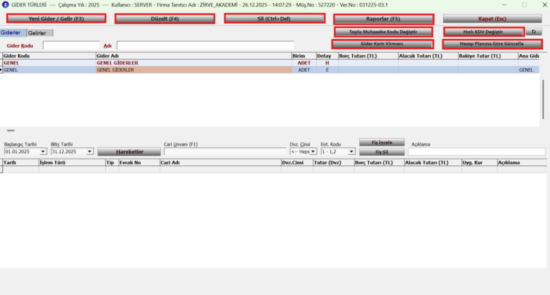Click Yeni Gider / Gelir (F3) button

pos(56,19)
